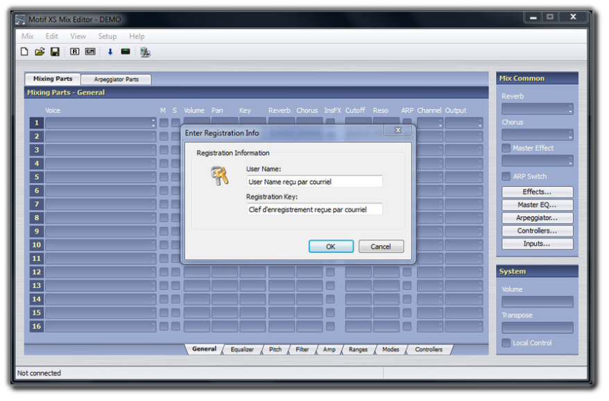The height and width of the screenshot is (401, 609).
Task: Focus the User Name input field
Action: pyautogui.click(x=315, y=181)
